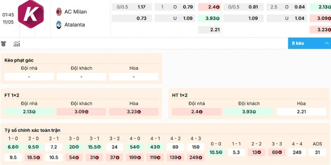Click the Atalanta team crest
The height and width of the screenshot is (165, 331).
59,25
